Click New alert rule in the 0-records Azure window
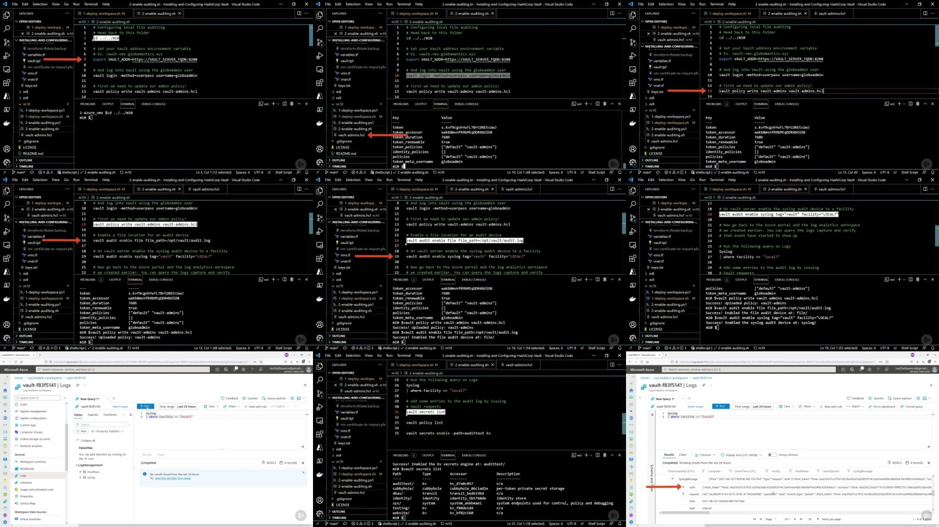The image size is (939, 527). (256, 407)
